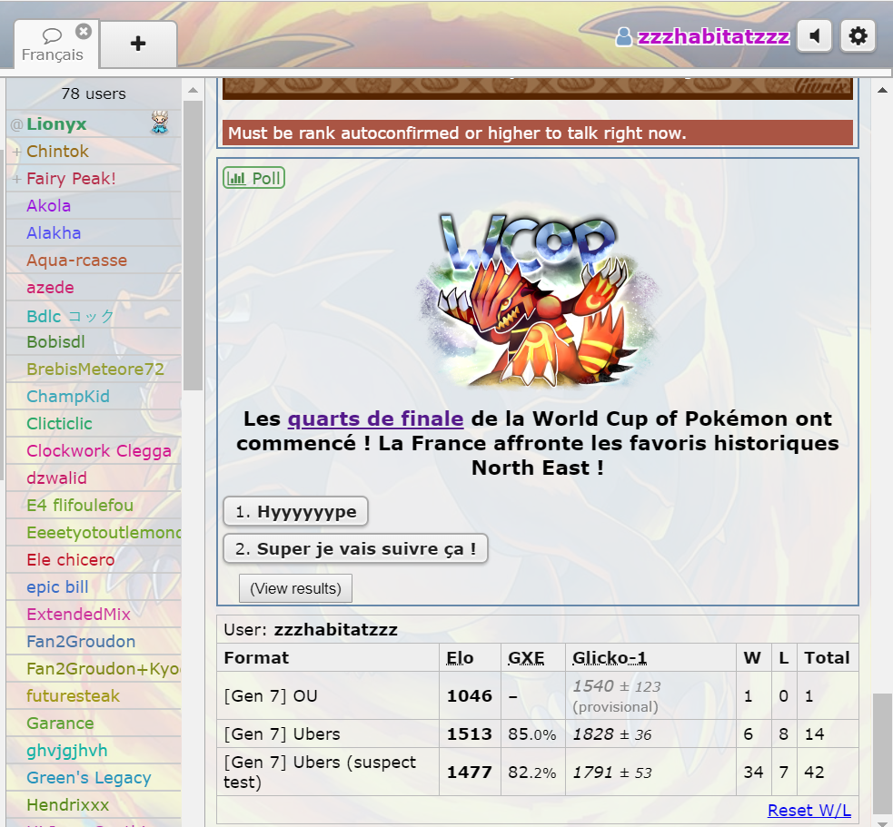
Task: Click the Poll badge icon
Action: [253, 178]
